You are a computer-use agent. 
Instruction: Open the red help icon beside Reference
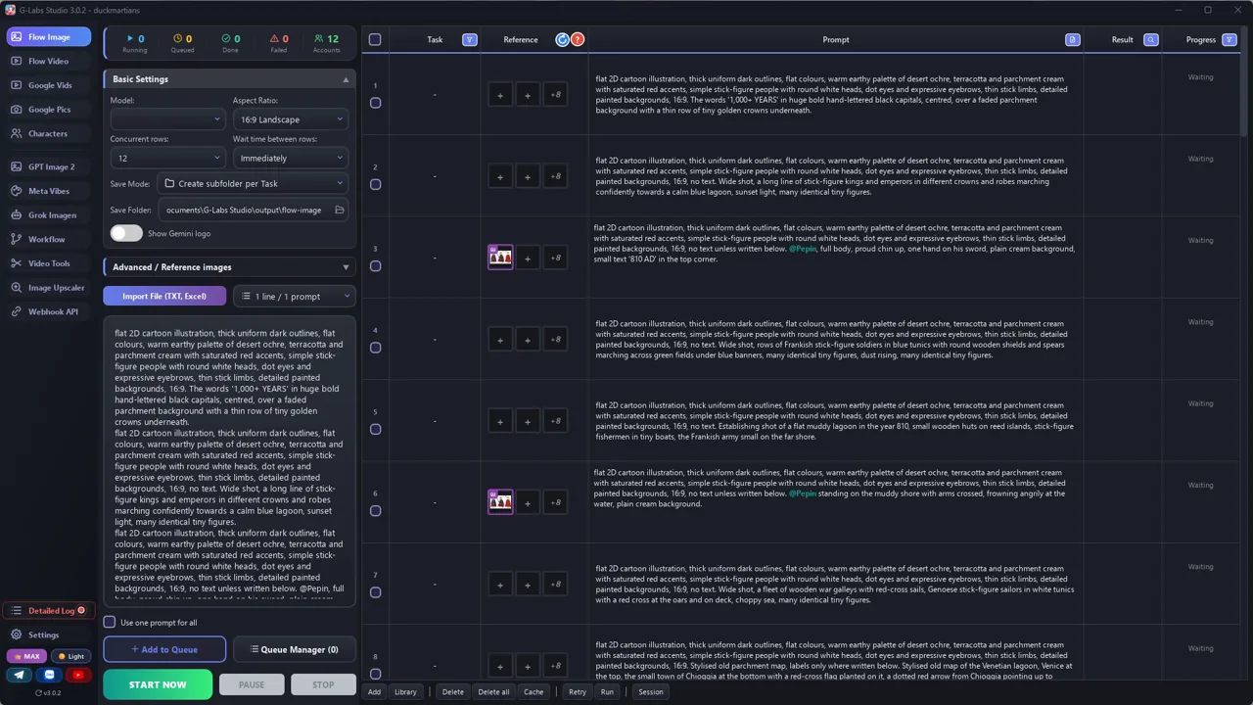[x=578, y=40]
